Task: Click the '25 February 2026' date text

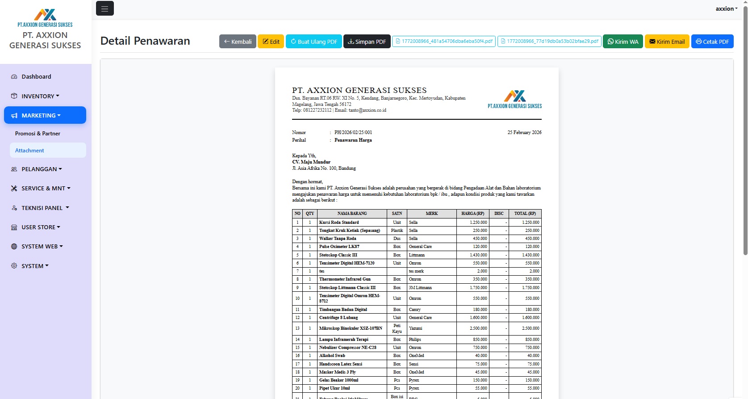Action: pos(524,133)
